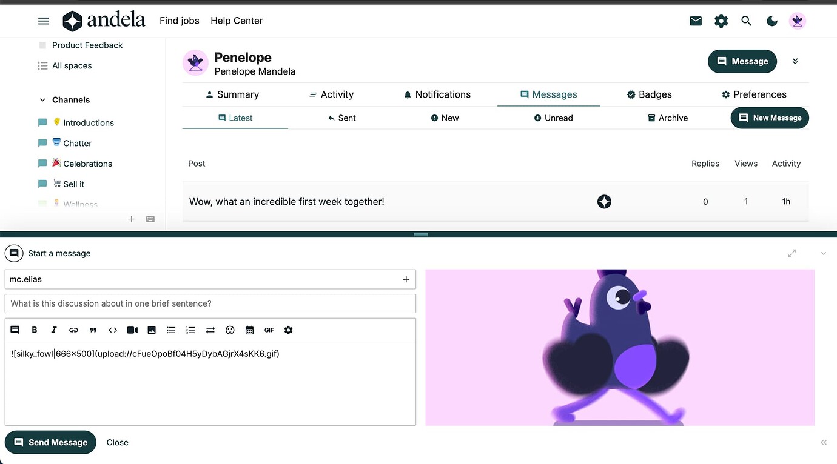Click the whisper toolbar speech icon
Image resolution: width=837 pixels, height=464 pixels.
pos(15,330)
